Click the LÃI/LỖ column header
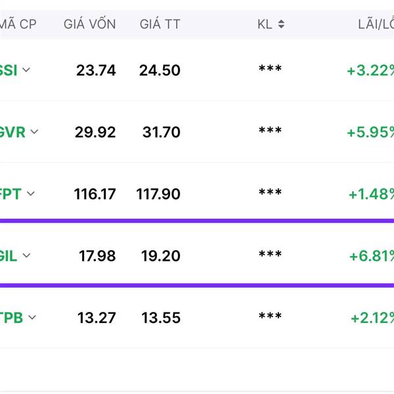This screenshot has width=394, height=394. point(376,24)
